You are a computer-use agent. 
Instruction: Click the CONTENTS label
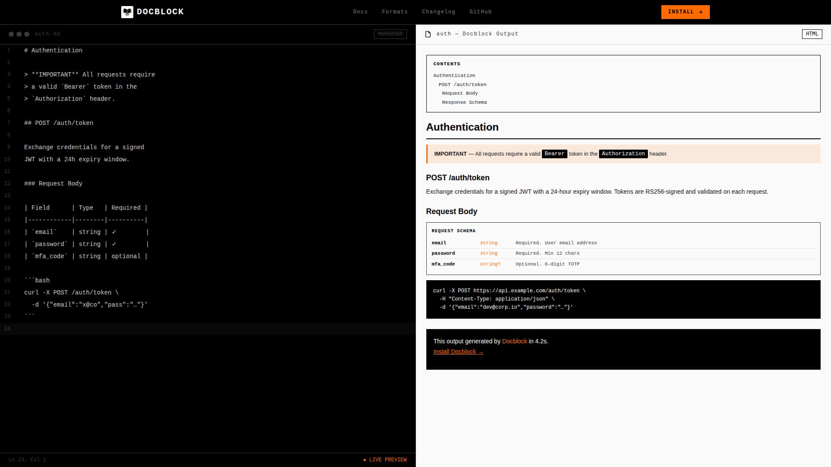point(447,64)
